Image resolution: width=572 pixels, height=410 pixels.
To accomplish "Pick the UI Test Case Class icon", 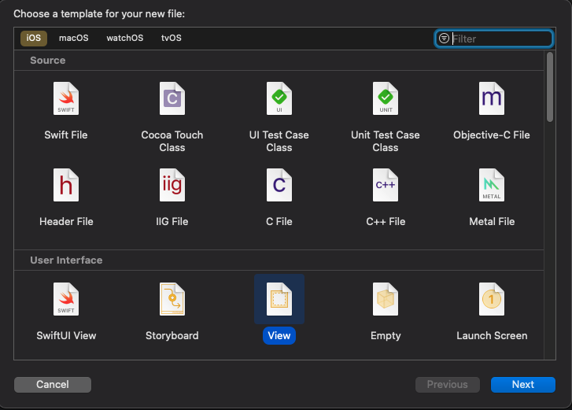I will [279, 99].
